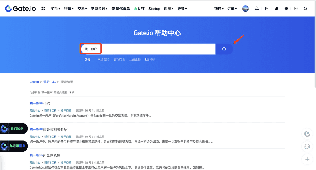Click the 永续合约 hot search link
The height and width of the screenshot is (170, 316).
[103, 59]
